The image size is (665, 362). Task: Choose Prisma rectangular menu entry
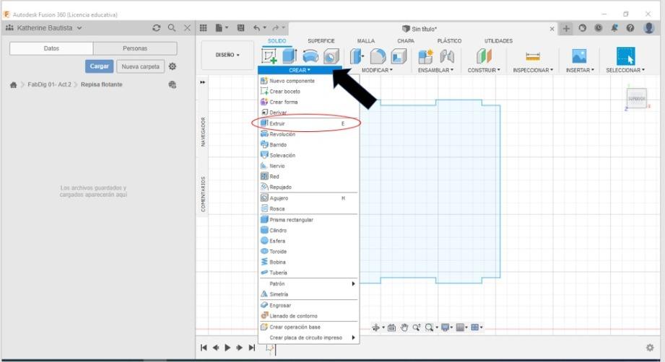pyautogui.click(x=309, y=220)
